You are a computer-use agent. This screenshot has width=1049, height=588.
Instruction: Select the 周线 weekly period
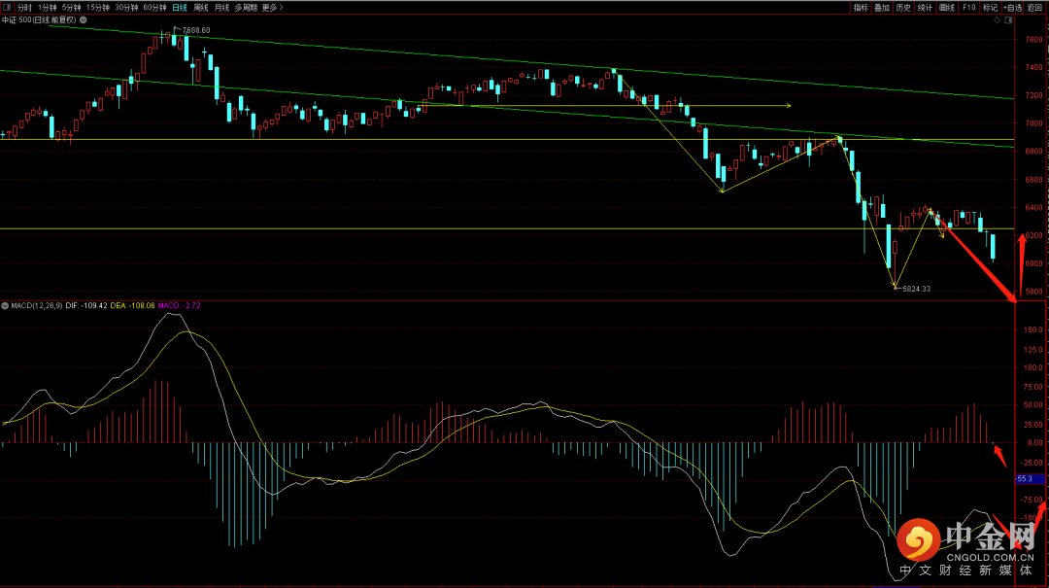[201, 7]
